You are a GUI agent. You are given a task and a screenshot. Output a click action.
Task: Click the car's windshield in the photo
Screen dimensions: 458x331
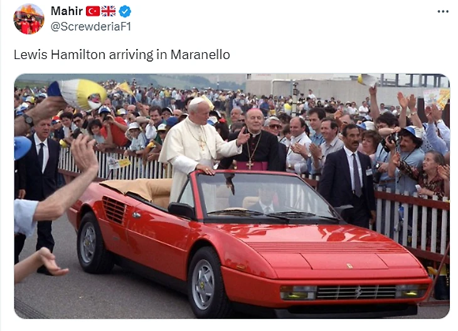click(263, 200)
